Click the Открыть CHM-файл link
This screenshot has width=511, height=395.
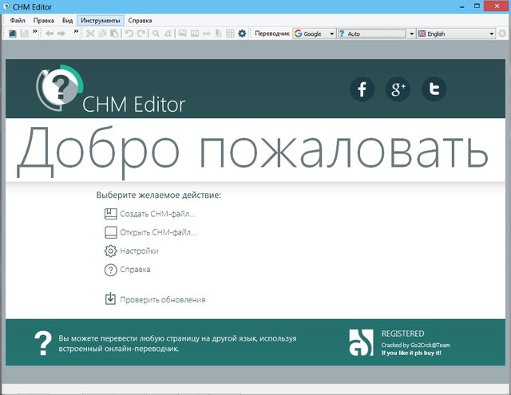(x=157, y=232)
